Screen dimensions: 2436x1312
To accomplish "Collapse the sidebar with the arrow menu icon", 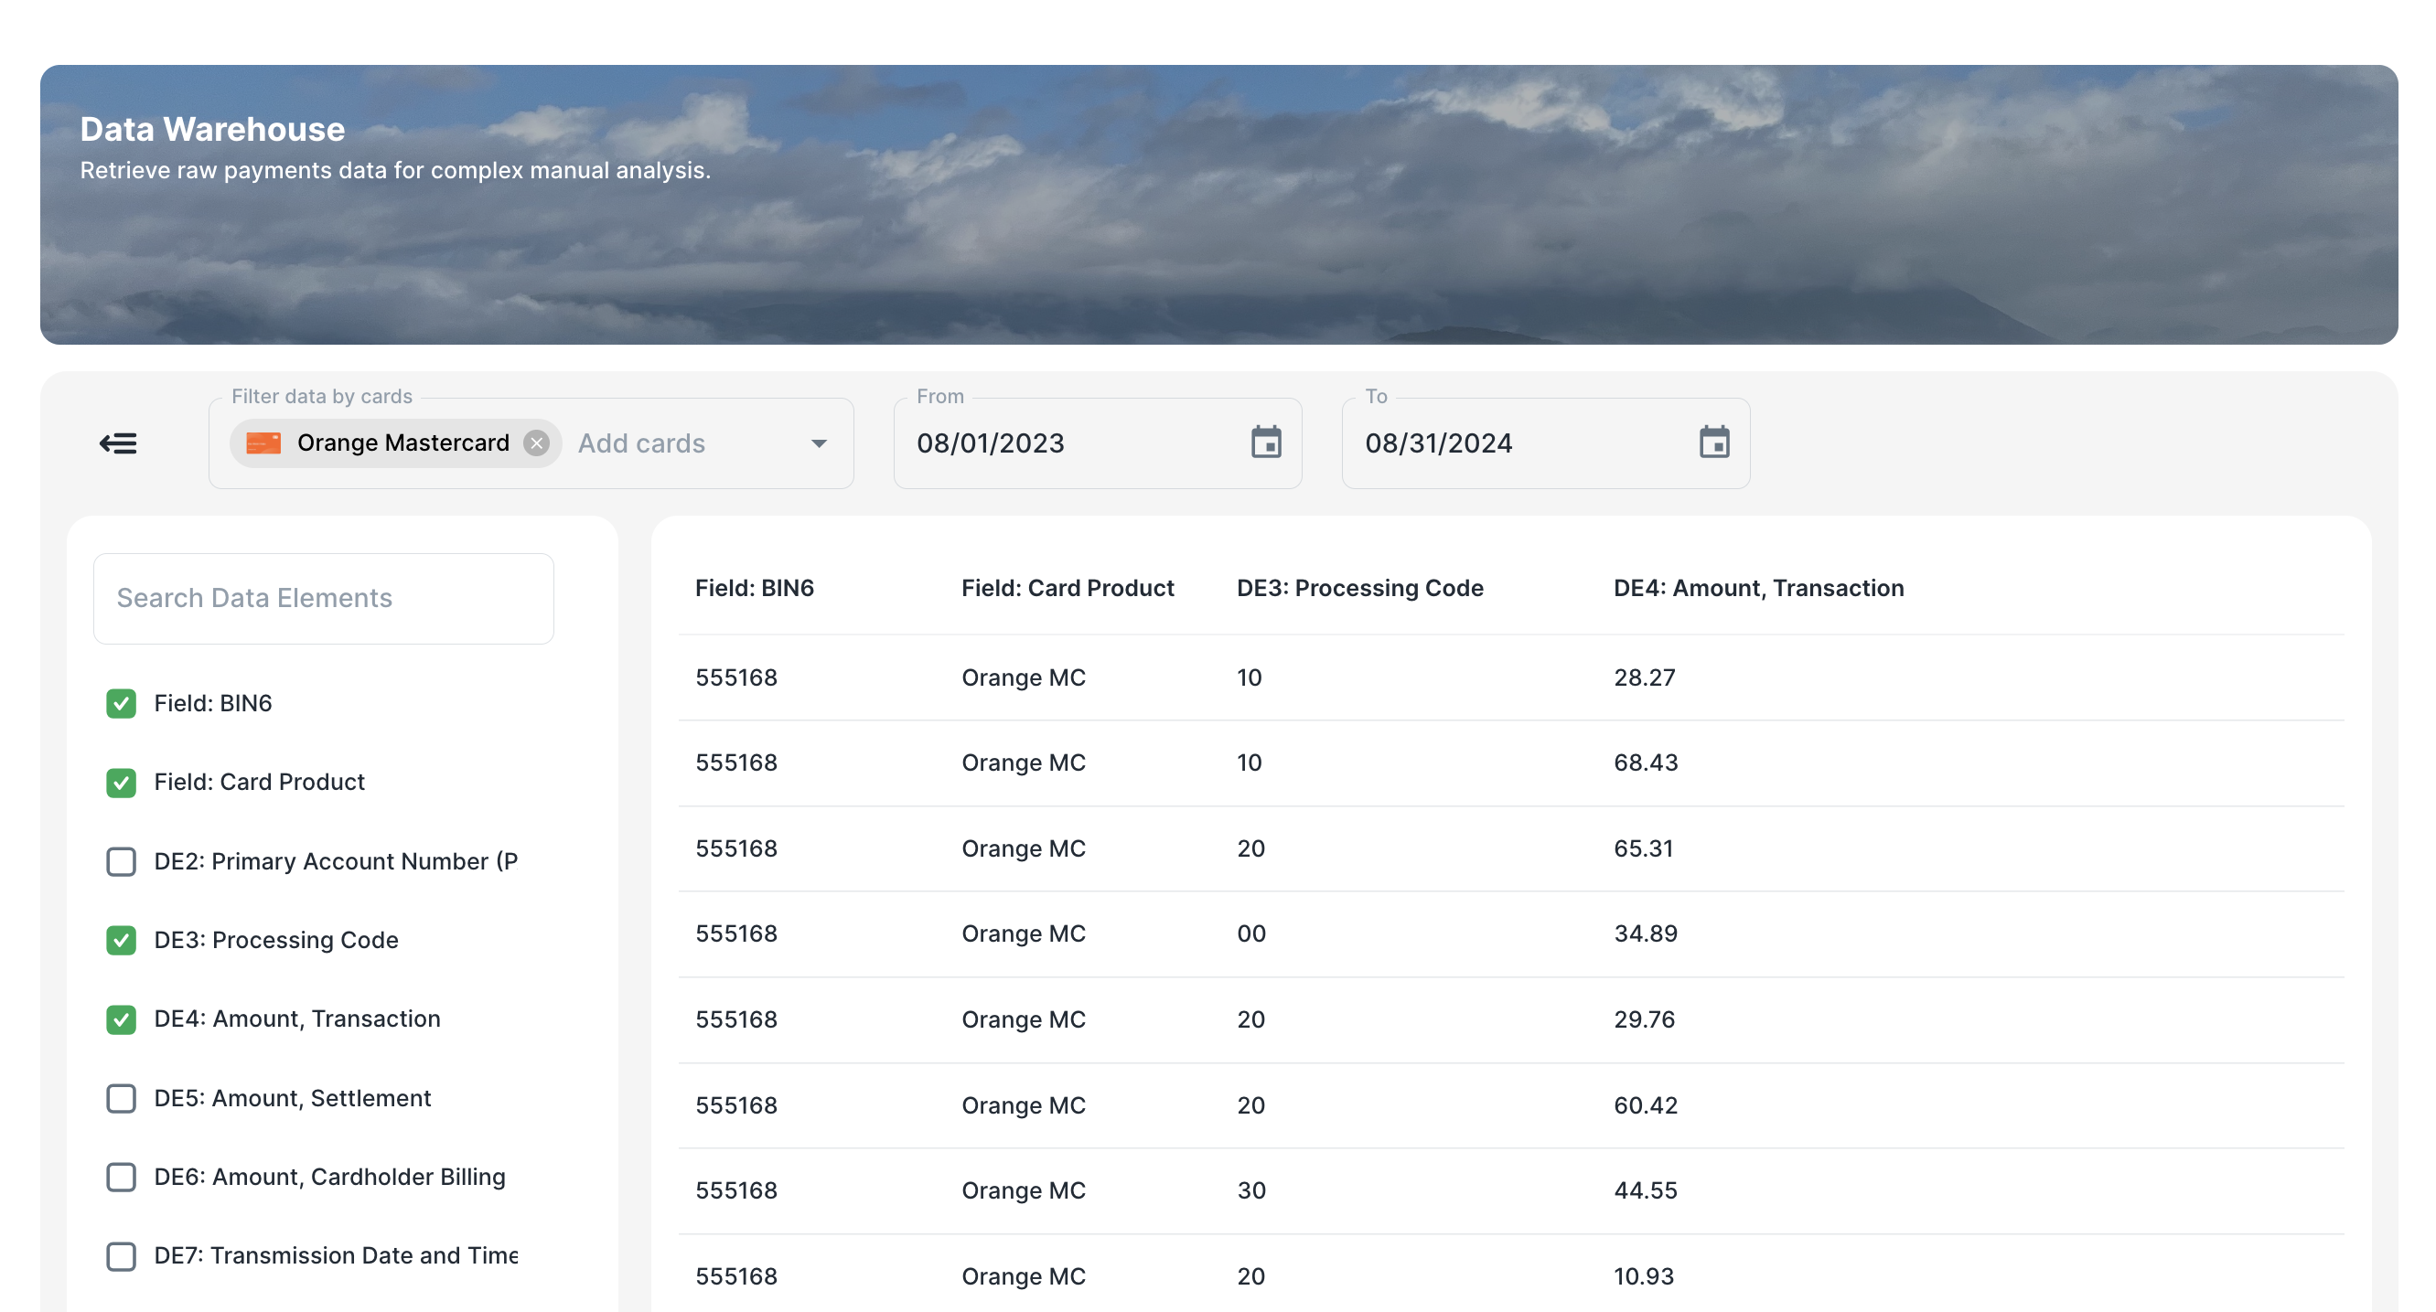I will pyautogui.click(x=118, y=443).
